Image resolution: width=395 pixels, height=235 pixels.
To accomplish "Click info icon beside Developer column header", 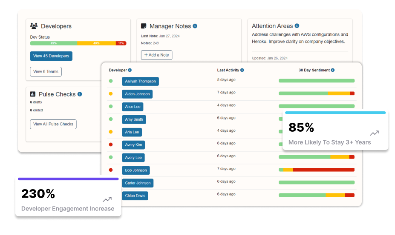I will 130,70.
